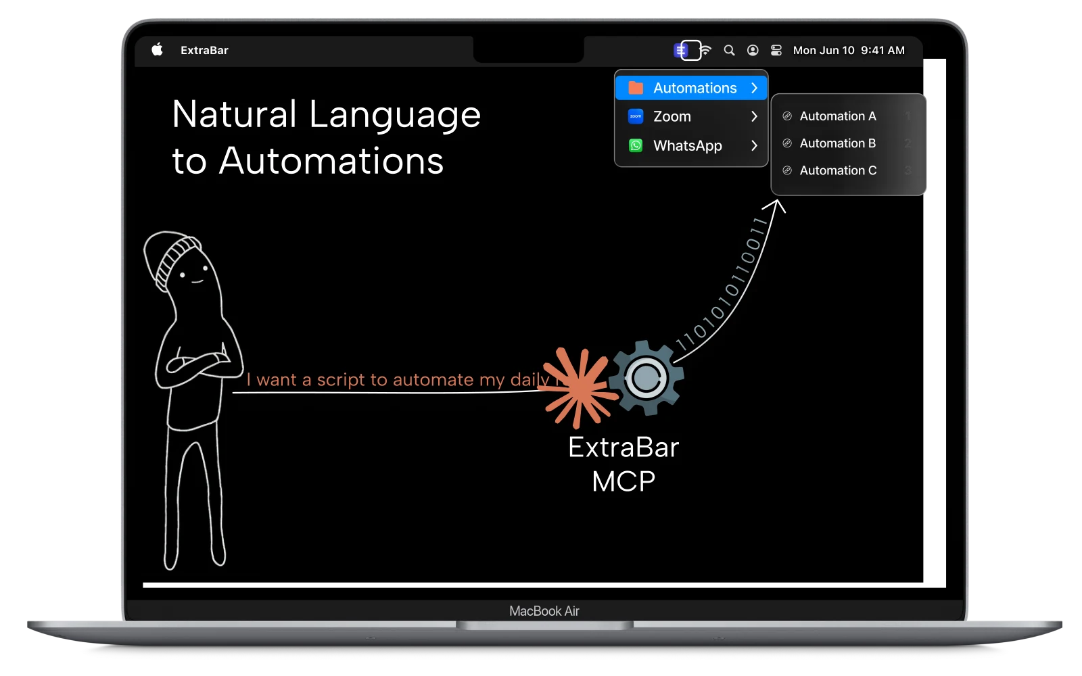Click the icon beside Automation A

tap(787, 116)
